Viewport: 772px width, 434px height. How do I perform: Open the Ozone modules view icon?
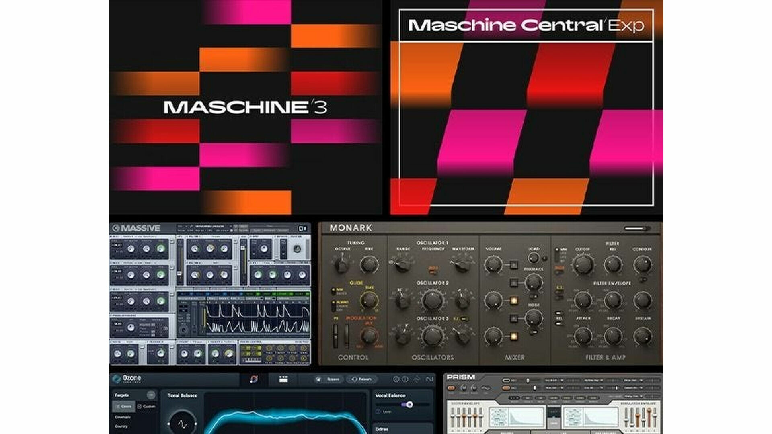click(x=283, y=379)
